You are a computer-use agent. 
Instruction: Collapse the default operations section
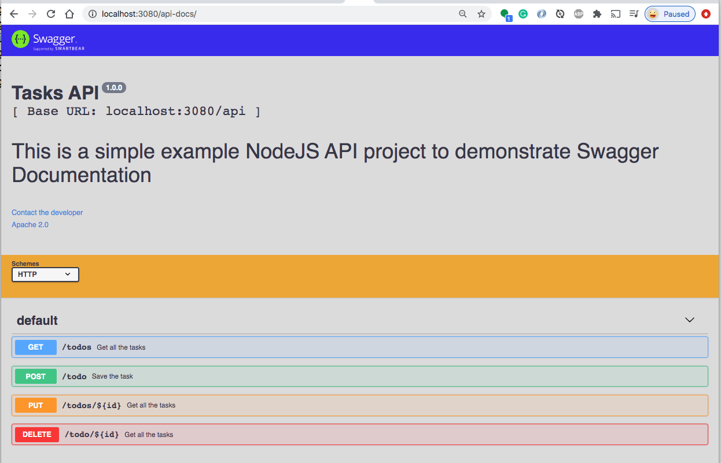click(x=689, y=320)
